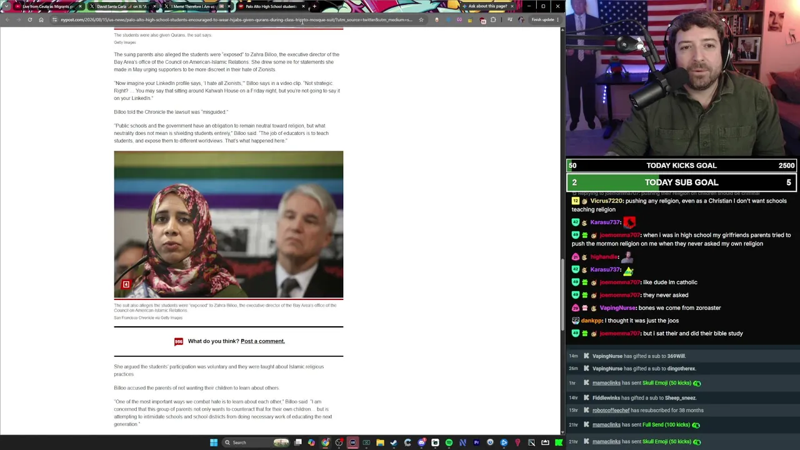
Task: Click chat message 'bones we come from zoroaster'
Action: [x=680, y=308]
